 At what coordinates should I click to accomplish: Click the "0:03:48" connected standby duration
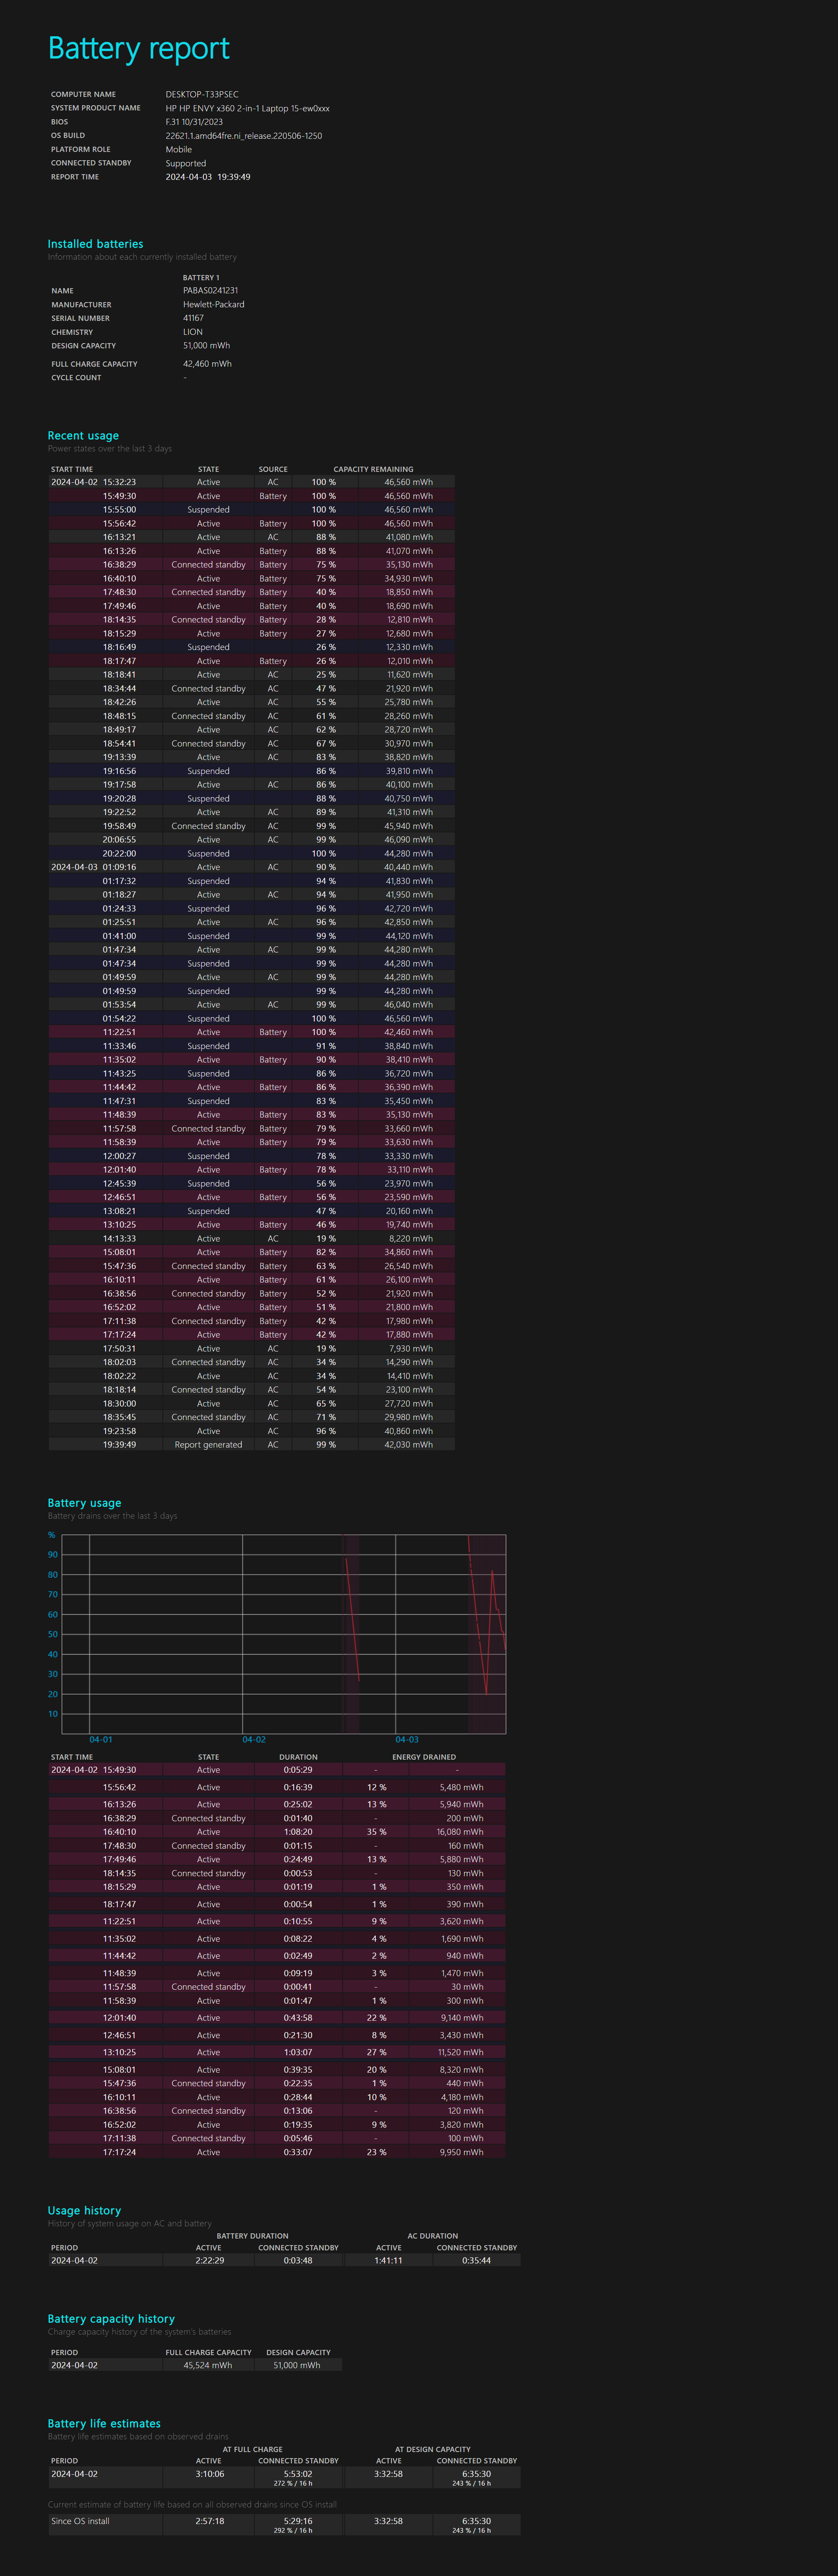(x=298, y=2260)
